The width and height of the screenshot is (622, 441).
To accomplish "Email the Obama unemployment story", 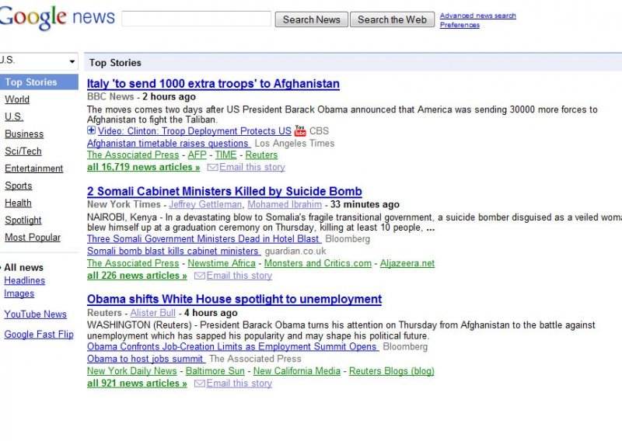I will 239,383.
